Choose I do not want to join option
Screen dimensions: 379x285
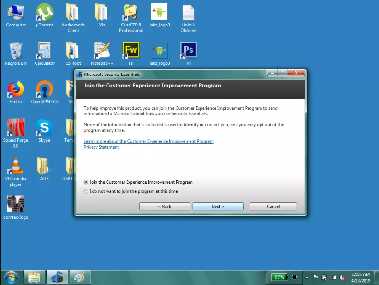(x=131, y=191)
